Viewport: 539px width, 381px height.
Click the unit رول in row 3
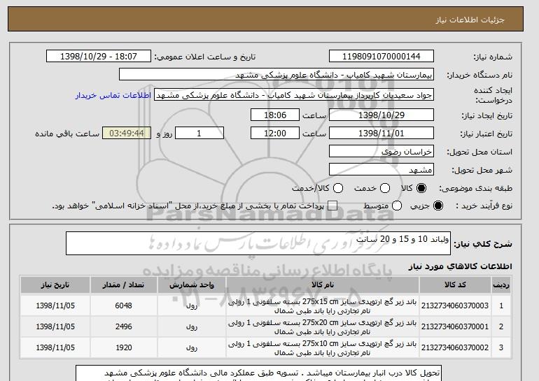click(x=192, y=347)
